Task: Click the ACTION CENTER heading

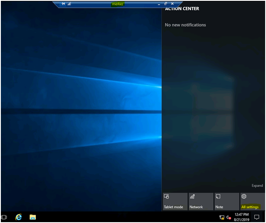Action: [182, 9]
